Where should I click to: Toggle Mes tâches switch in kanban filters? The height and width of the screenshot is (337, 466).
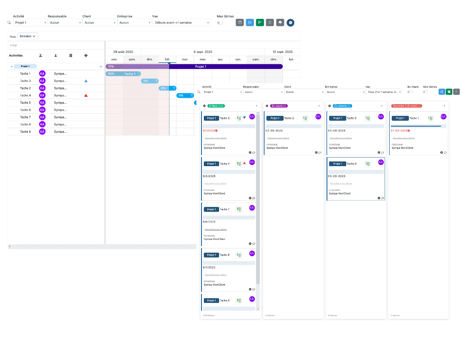pyautogui.click(x=425, y=92)
